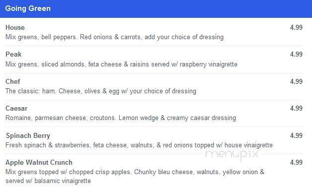
Task: Click the House salad 4.99 price
Action: coord(296,27)
